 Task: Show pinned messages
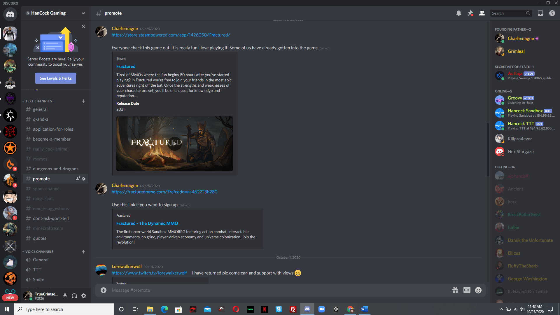tap(470, 13)
